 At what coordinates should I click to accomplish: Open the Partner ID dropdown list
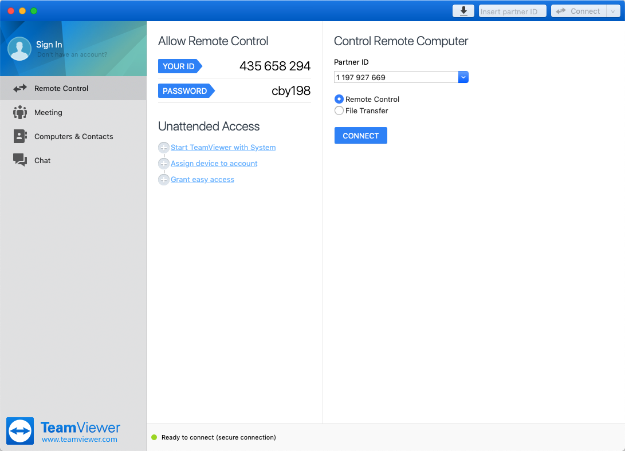point(463,77)
